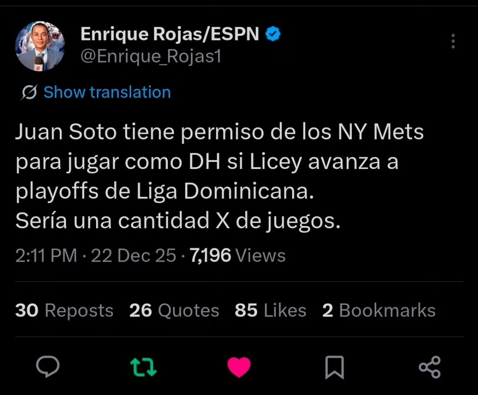The width and height of the screenshot is (478, 395).
Task: Open the reply composer via speech bubble icon
Action: tap(48, 366)
